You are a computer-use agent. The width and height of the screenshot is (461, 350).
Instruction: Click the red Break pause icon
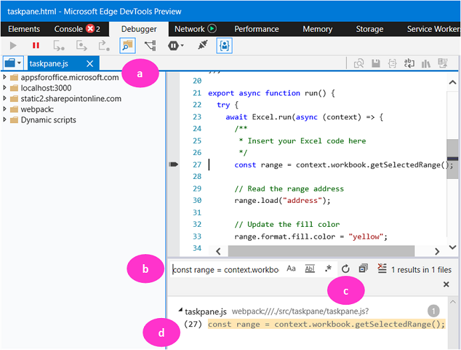pyautogui.click(x=36, y=45)
